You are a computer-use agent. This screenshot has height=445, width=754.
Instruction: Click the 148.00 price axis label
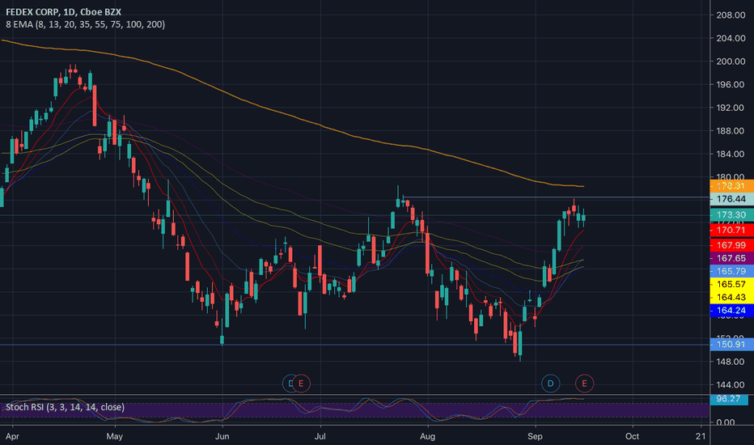tap(731, 362)
